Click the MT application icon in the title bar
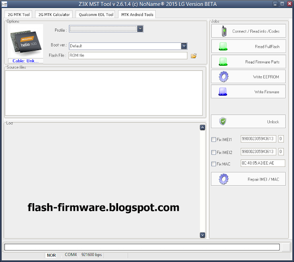The height and width of the screenshot is (262, 294). pos(4,4)
